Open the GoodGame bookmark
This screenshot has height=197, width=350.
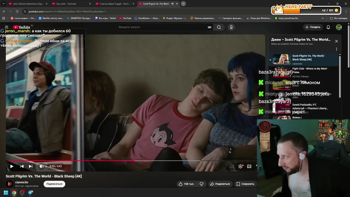pos(147,18)
